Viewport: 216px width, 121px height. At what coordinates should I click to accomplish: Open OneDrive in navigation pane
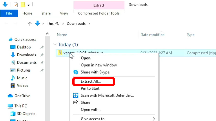22,96
